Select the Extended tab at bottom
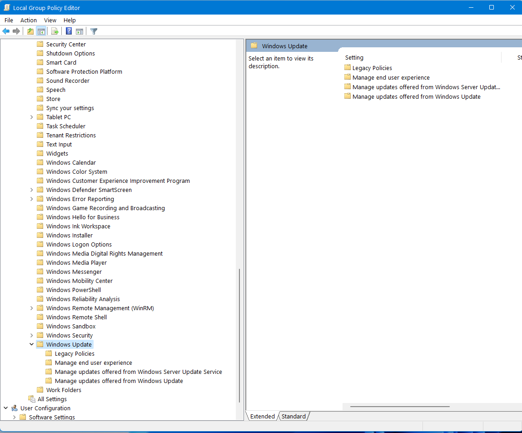The width and height of the screenshot is (522, 433). coord(262,416)
